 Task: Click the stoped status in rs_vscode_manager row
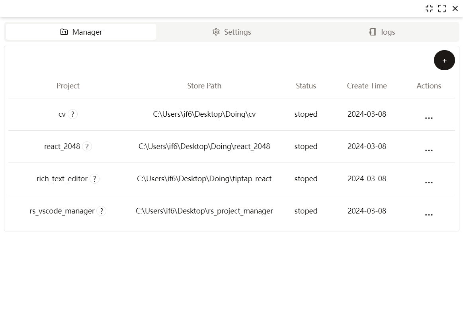[306, 211]
